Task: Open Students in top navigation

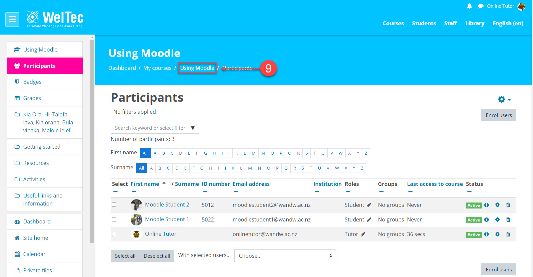Action: coord(424,23)
